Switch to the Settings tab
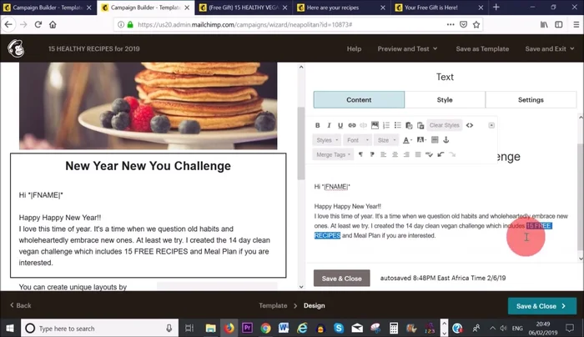Screen dimensions: 584x337 531,100
